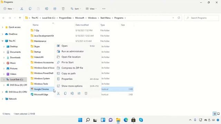Select the Maintenance folder
The width and height of the screenshot is (221, 124).
[x=40, y=41]
